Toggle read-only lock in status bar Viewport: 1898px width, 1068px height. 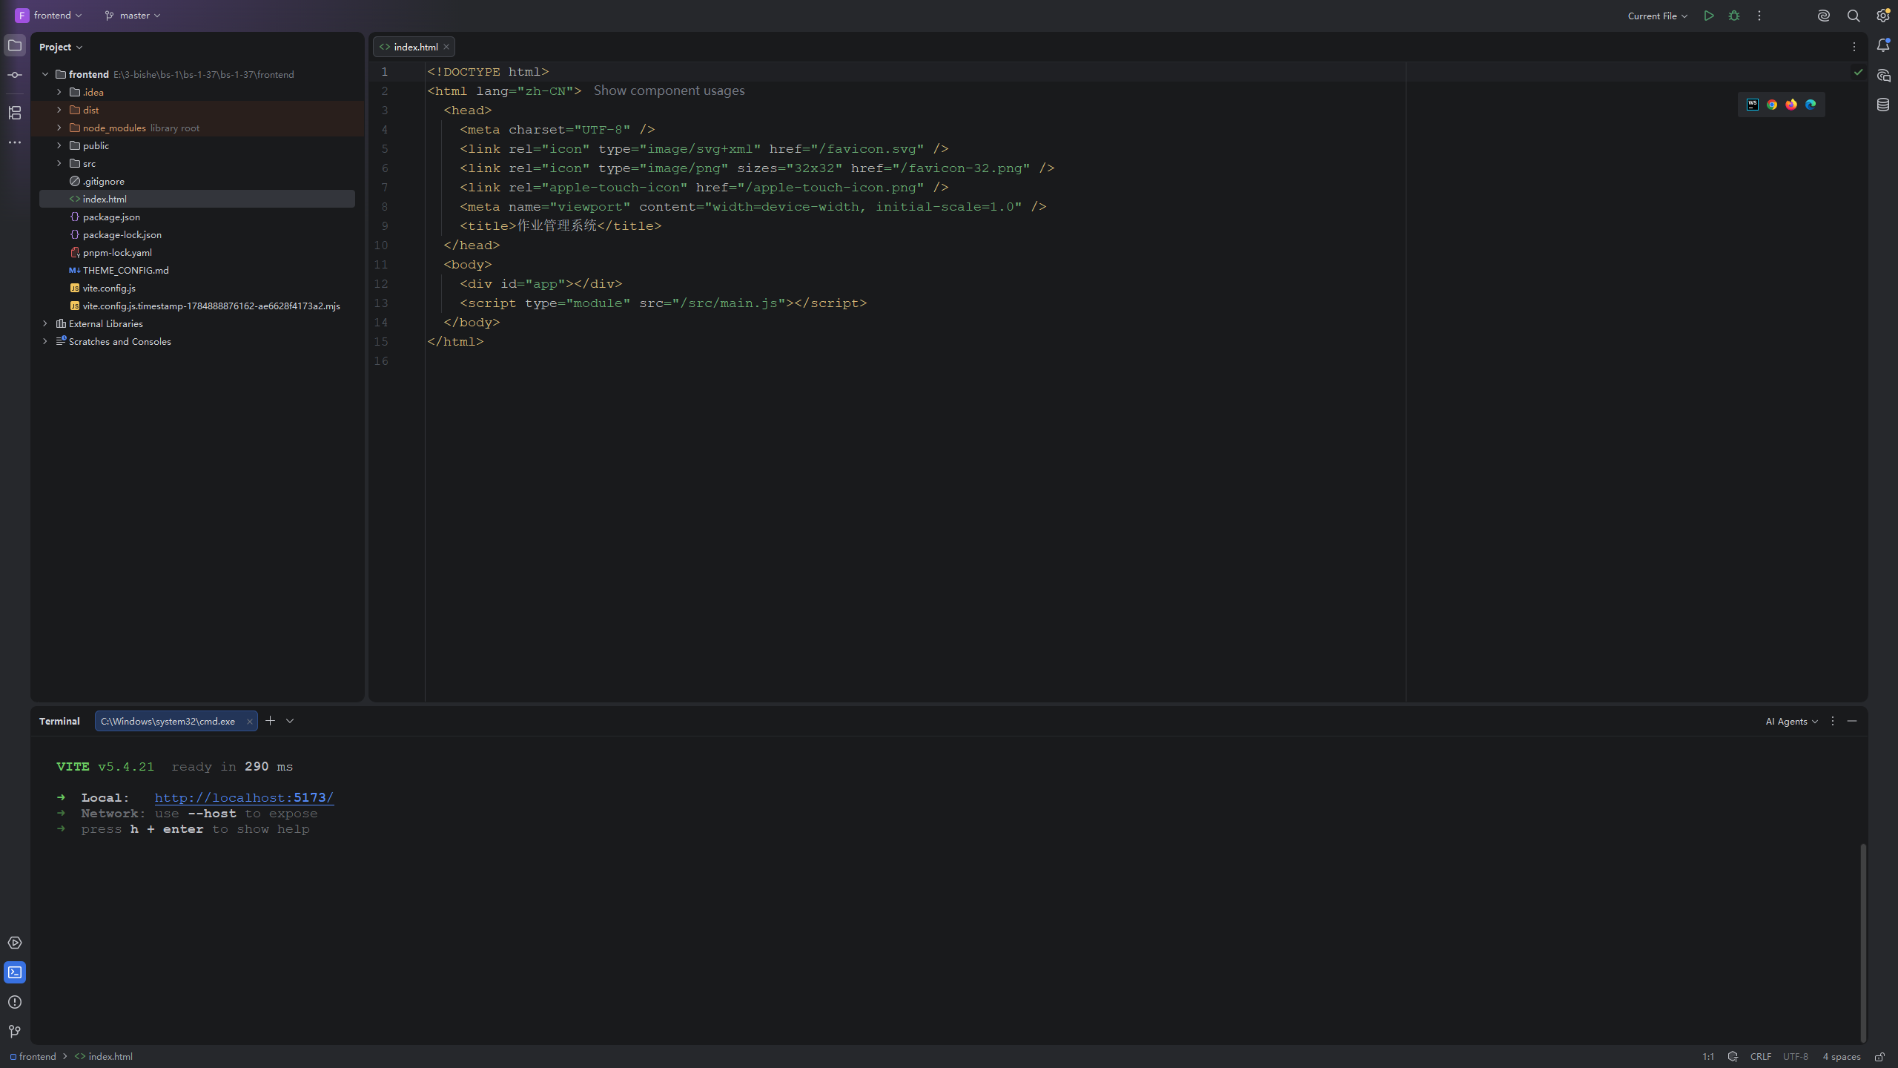pyautogui.click(x=1879, y=1057)
